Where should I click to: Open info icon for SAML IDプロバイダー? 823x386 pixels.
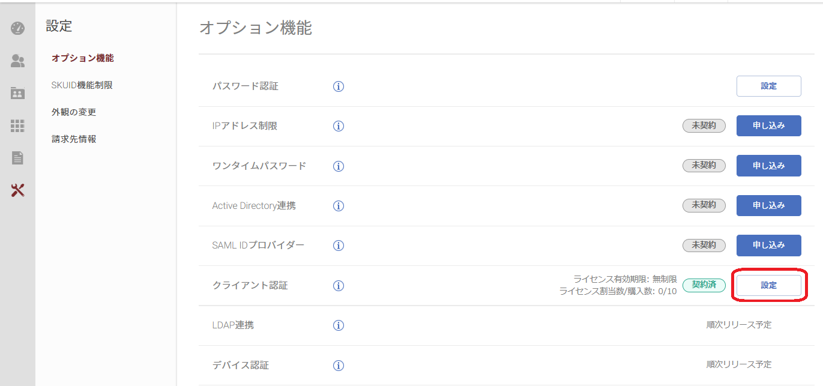point(339,246)
